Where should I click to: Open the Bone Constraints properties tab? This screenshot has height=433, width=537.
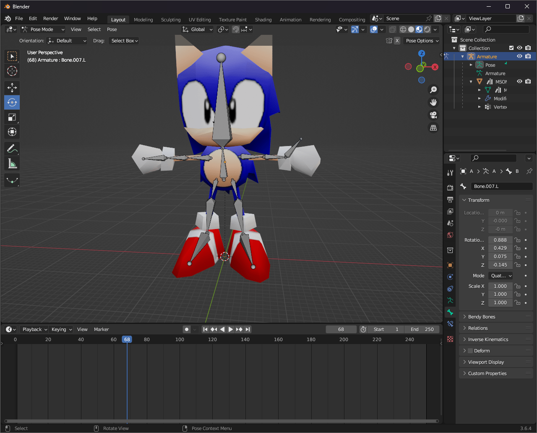(x=450, y=324)
